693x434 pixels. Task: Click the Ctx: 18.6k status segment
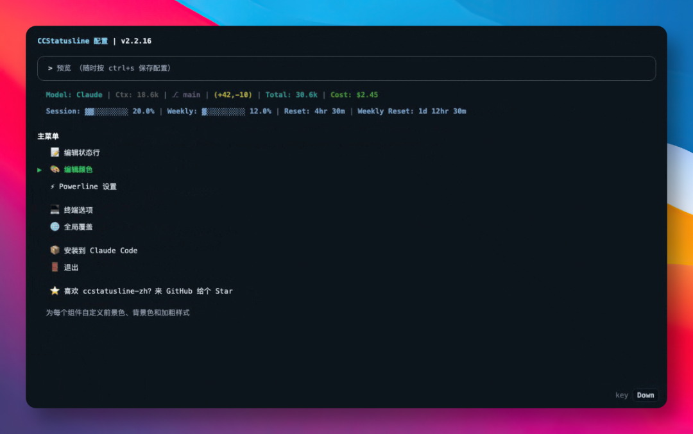pos(137,94)
